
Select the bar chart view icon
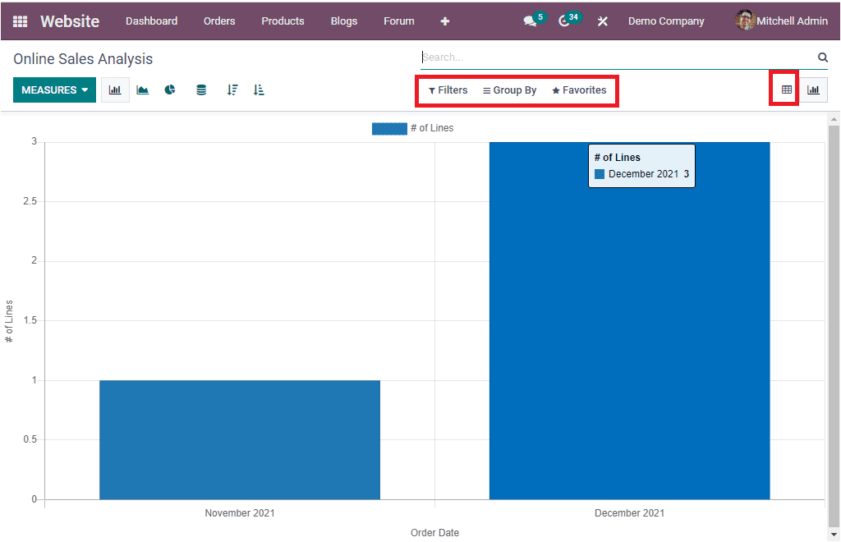pos(114,90)
